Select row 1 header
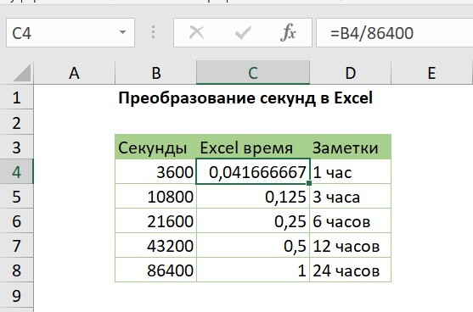Screen dimensions: 473x312 [17, 97]
